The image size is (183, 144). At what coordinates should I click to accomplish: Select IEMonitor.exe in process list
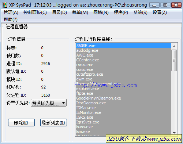123,112
